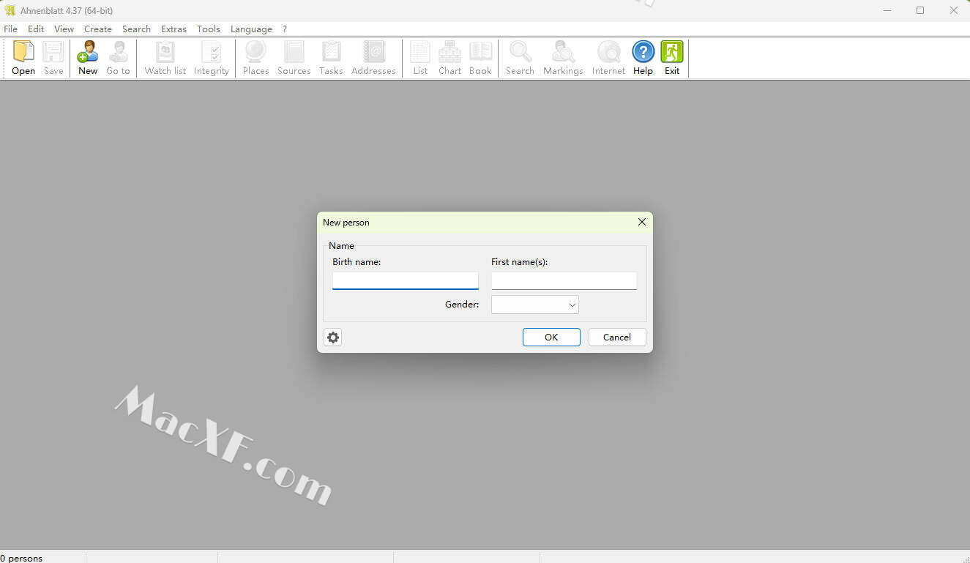Open the File menu

pos(11,29)
